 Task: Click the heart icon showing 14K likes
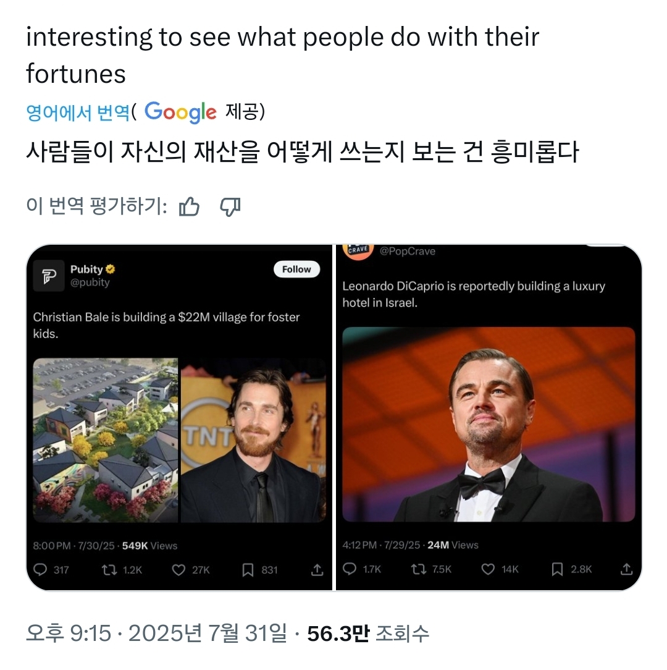coord(487,569)
